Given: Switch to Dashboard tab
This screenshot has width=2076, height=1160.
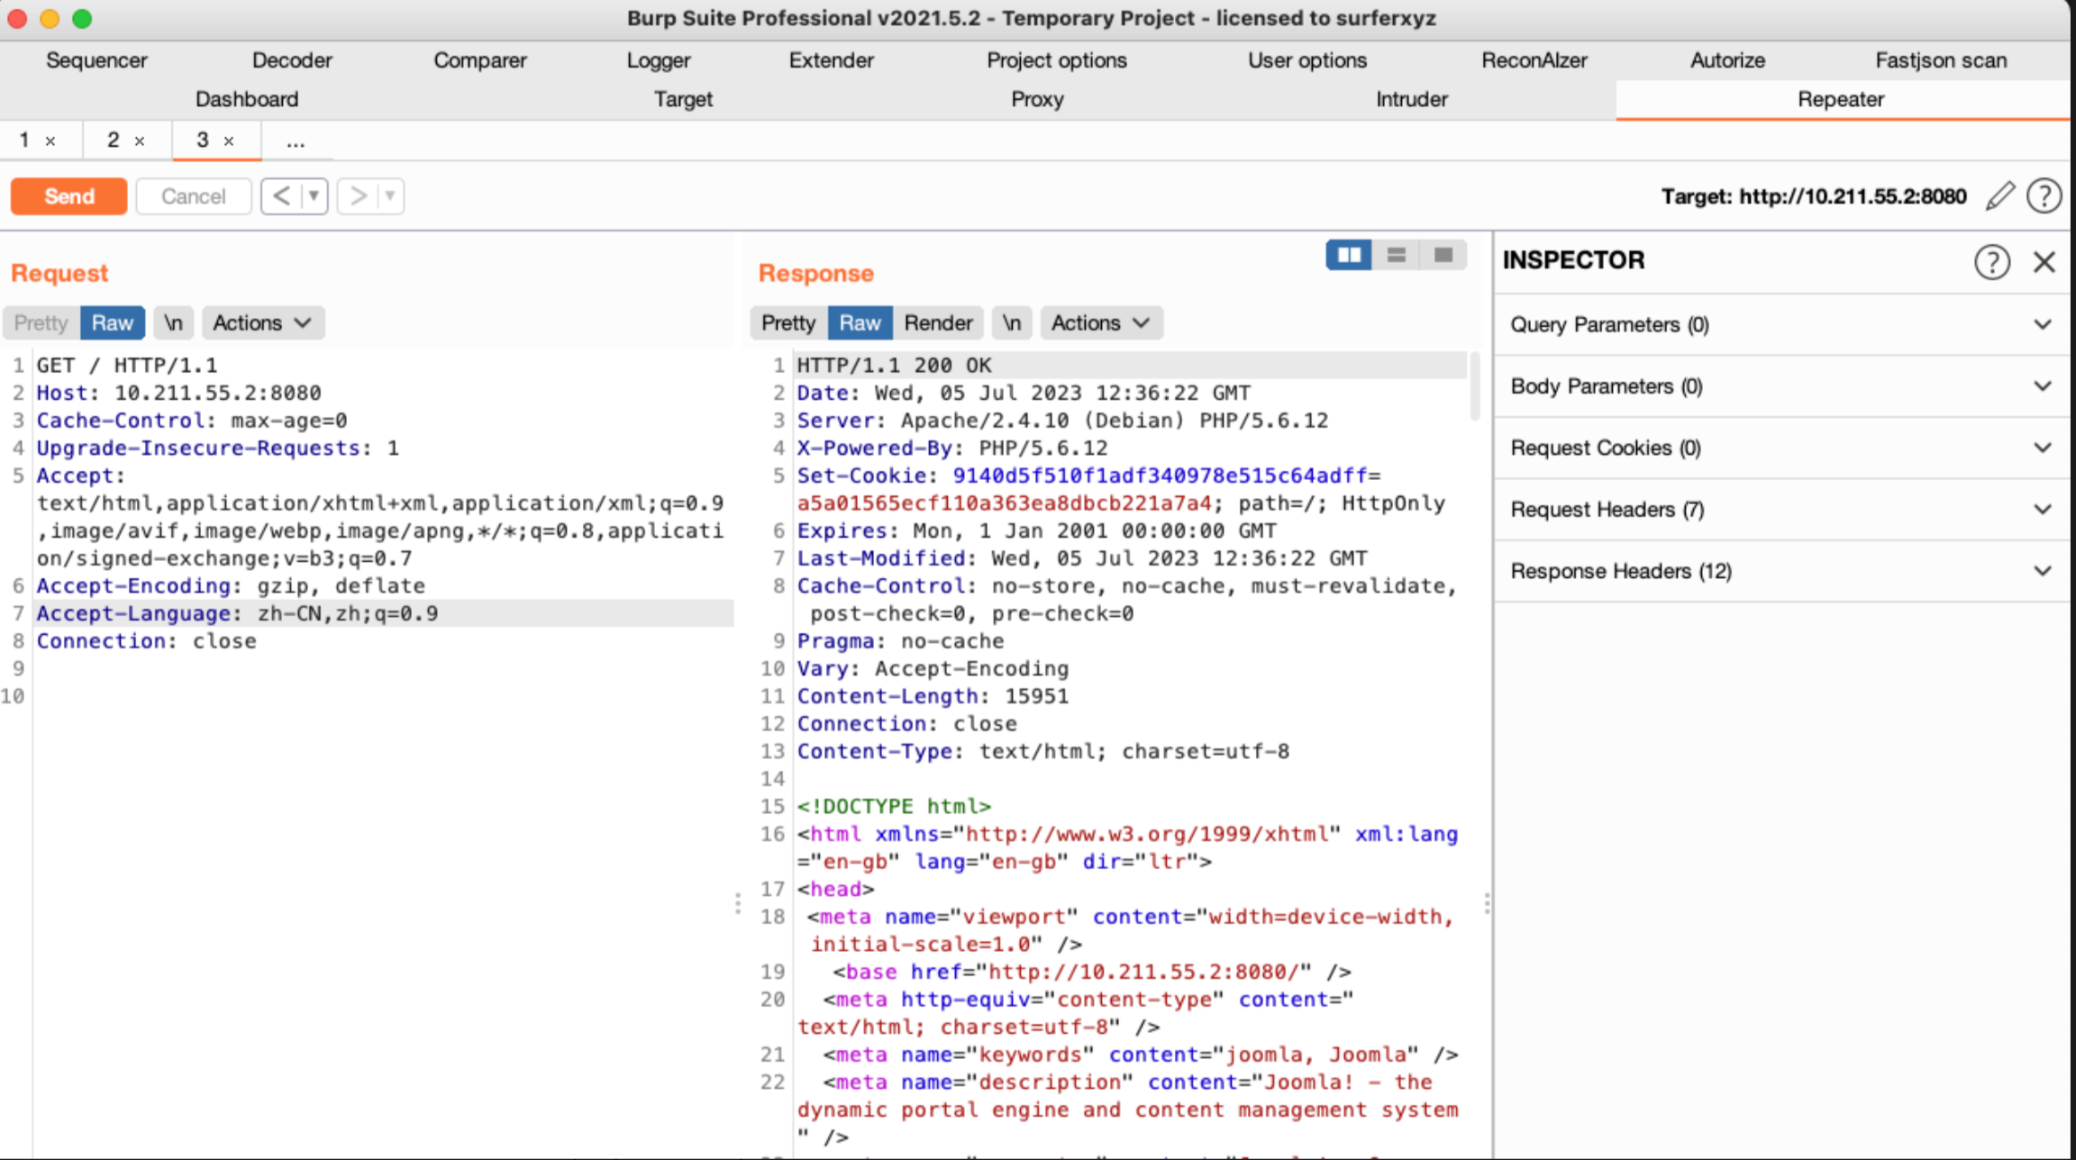Looking at the screenshot, I should (247, 100).
